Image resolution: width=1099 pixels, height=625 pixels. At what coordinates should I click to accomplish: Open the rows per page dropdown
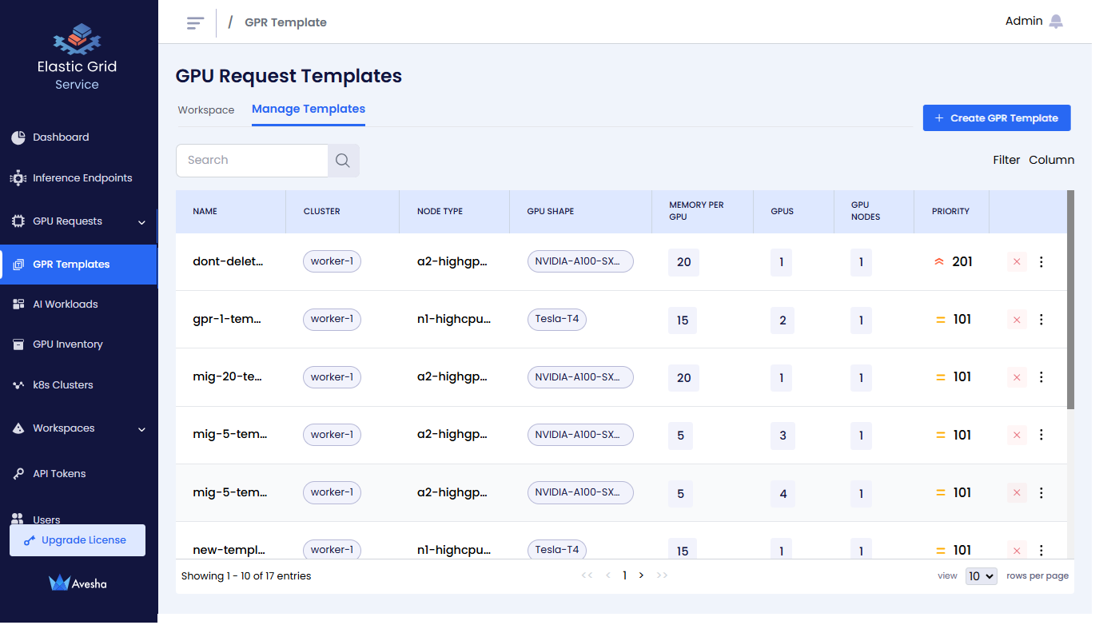pos(981,576)
